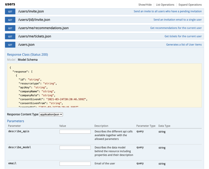Image resolution: width=209 pixels, height=169 pixels.
Task: Click Expand Operations link
Action: (190, 5)
